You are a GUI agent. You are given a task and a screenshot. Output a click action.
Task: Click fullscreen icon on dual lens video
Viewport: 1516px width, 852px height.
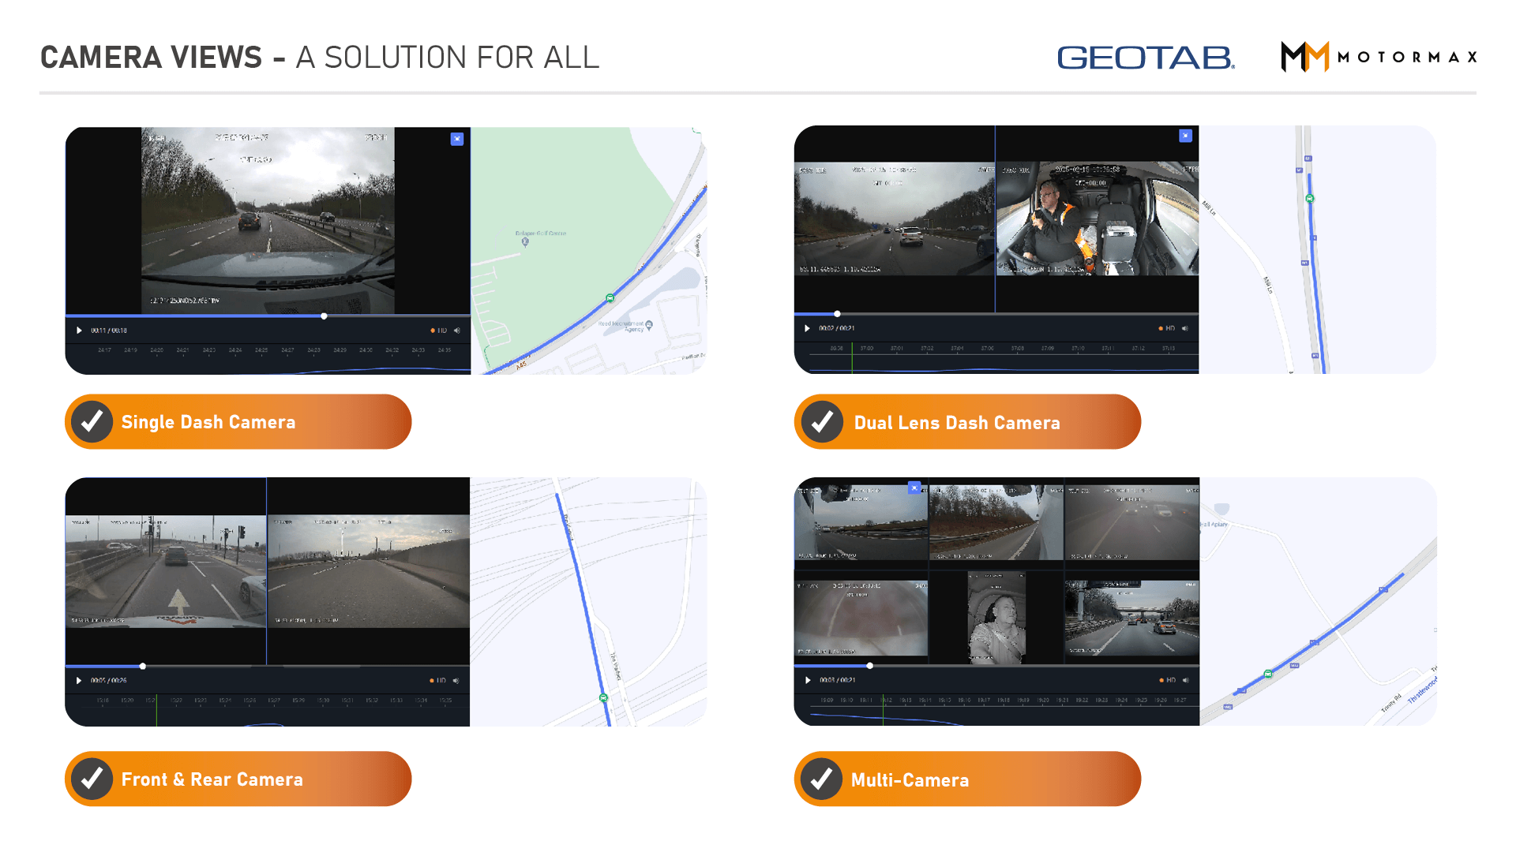pos(1185,136)
